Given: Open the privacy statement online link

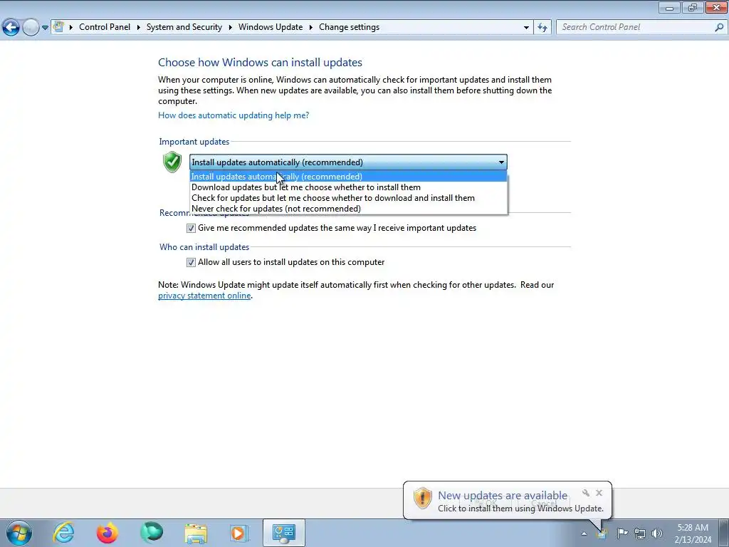Looking at the screenshot, I should 204,296.
